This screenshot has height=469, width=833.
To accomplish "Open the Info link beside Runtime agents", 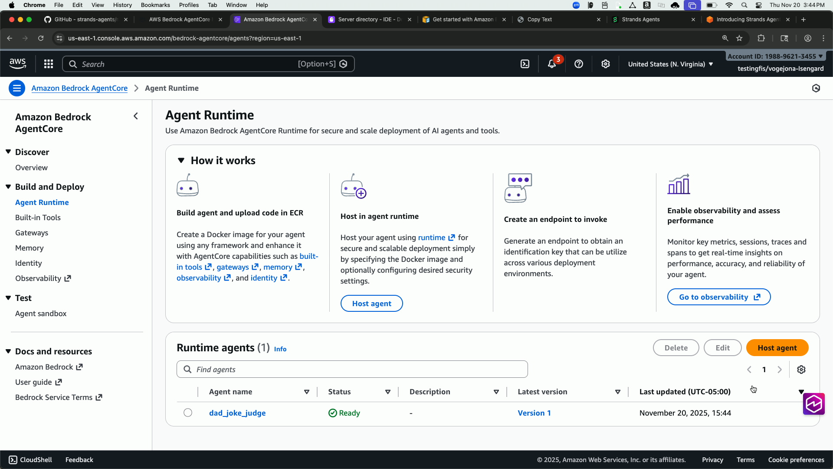I will pyautogui.click(x=280, y=349).
